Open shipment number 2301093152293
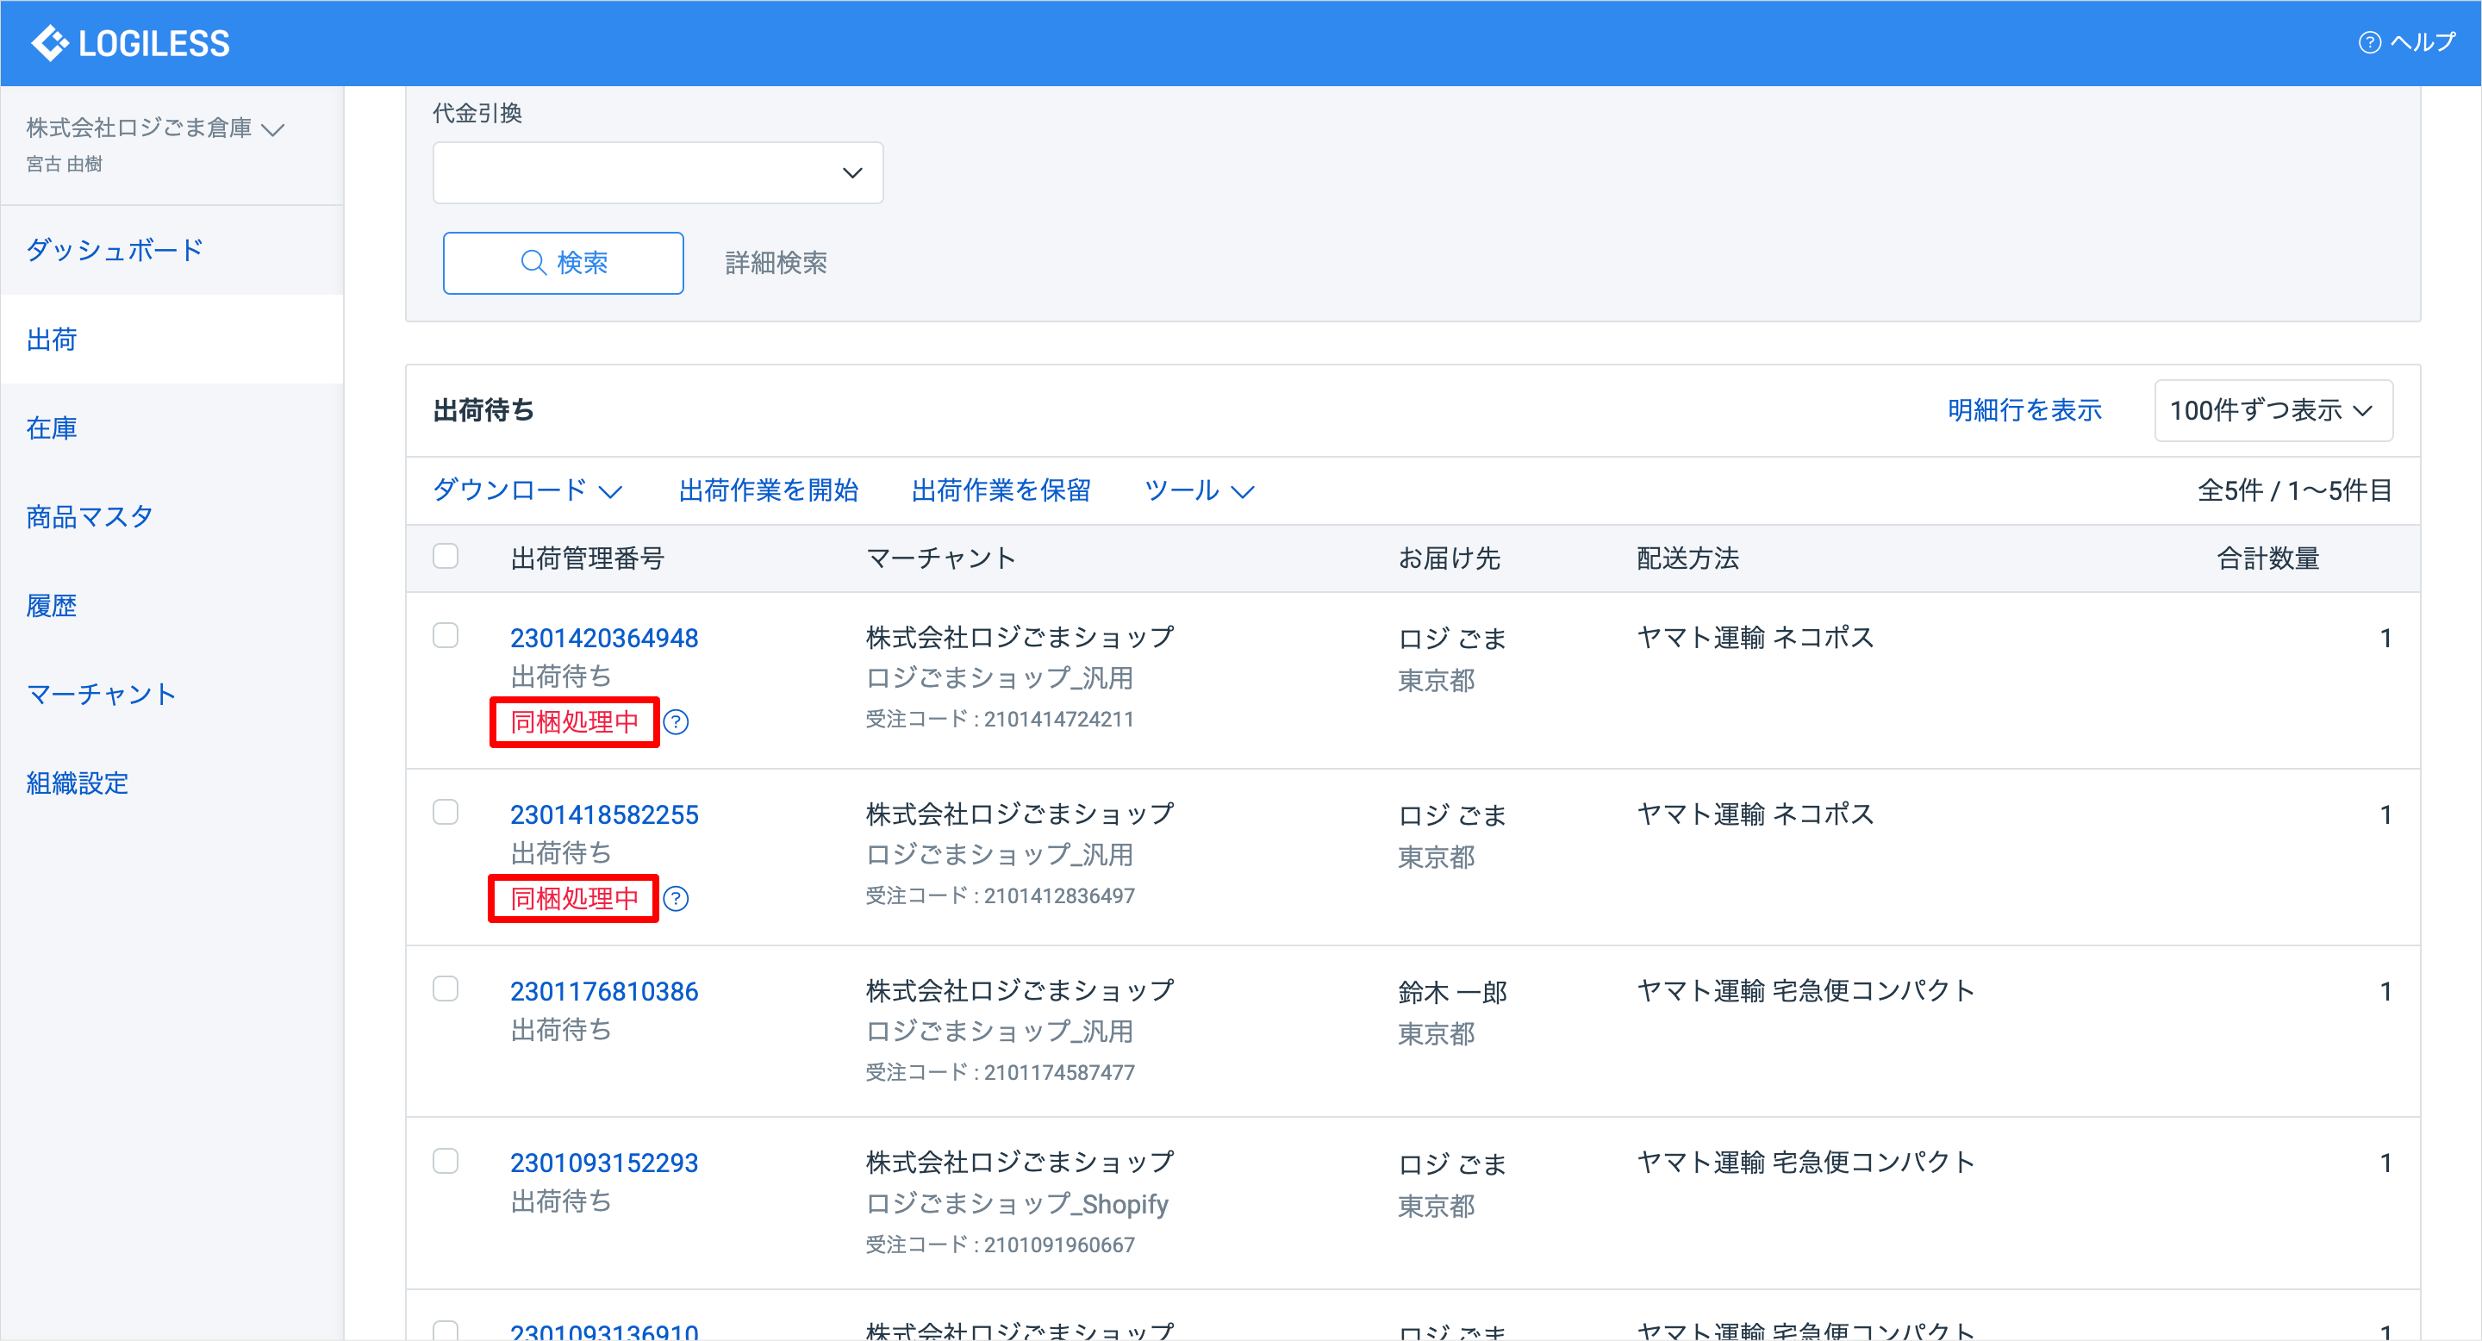2482x1341 pixels. (604, 1163)
